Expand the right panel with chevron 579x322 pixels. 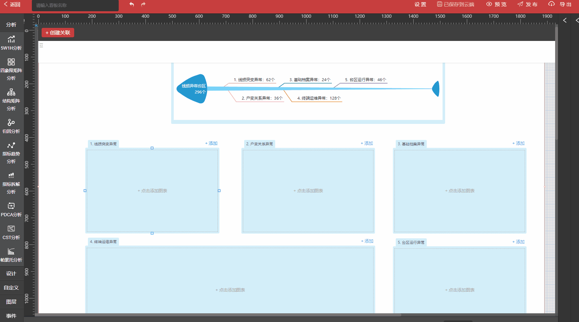coord(565,20)
